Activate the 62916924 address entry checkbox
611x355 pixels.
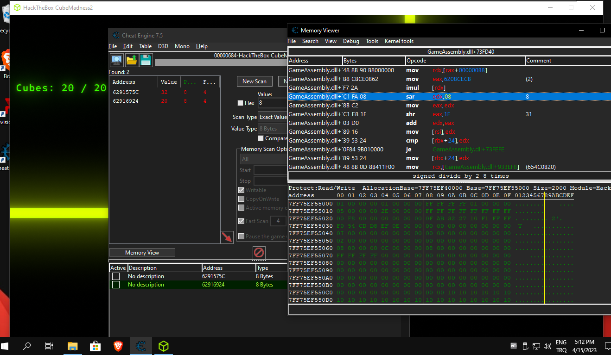[x=116, y=285]
